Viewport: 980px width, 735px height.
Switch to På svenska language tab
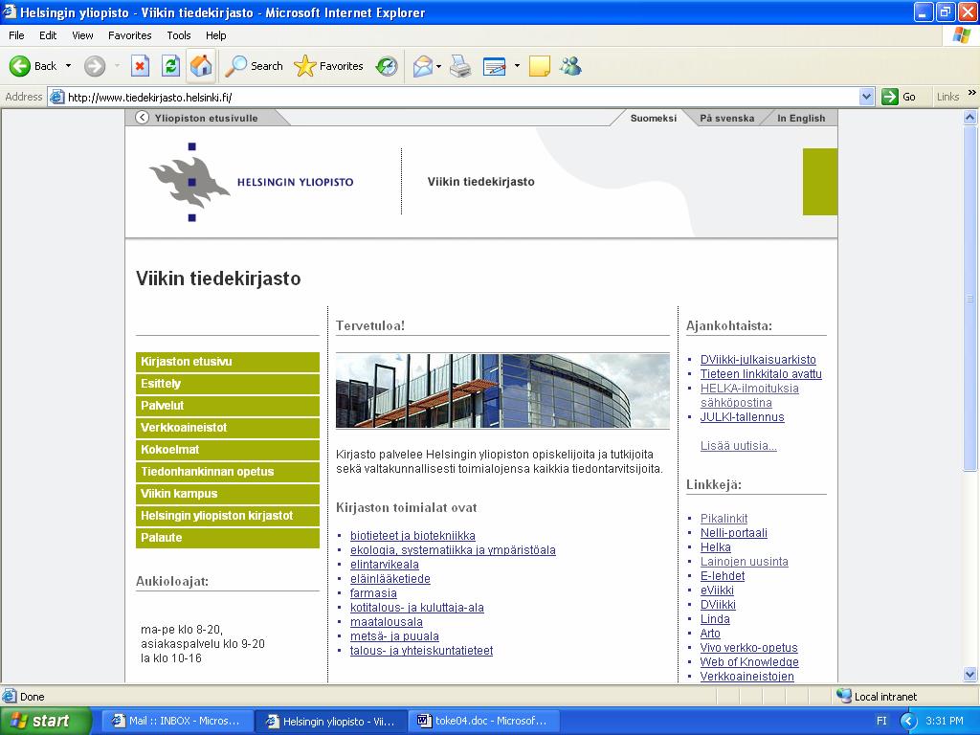point(727,118)
